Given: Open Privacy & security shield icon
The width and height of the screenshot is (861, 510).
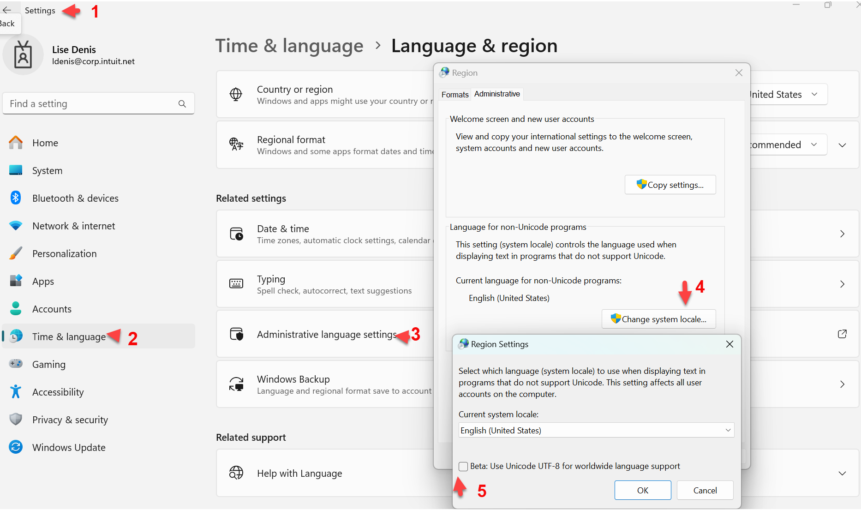Looking at the screenshot, I should coord(16,420).
